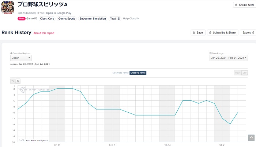Click the Feb 21 axis label
Image resolution: width=256 pixels, height=147 pixels.
[x=222, y=145]
